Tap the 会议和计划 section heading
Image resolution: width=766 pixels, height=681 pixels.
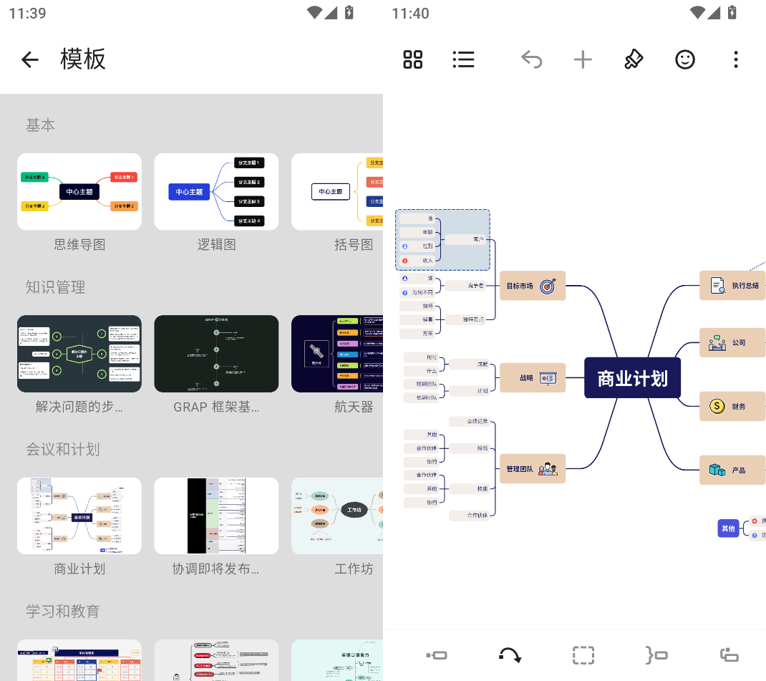(x=62, y=450)
